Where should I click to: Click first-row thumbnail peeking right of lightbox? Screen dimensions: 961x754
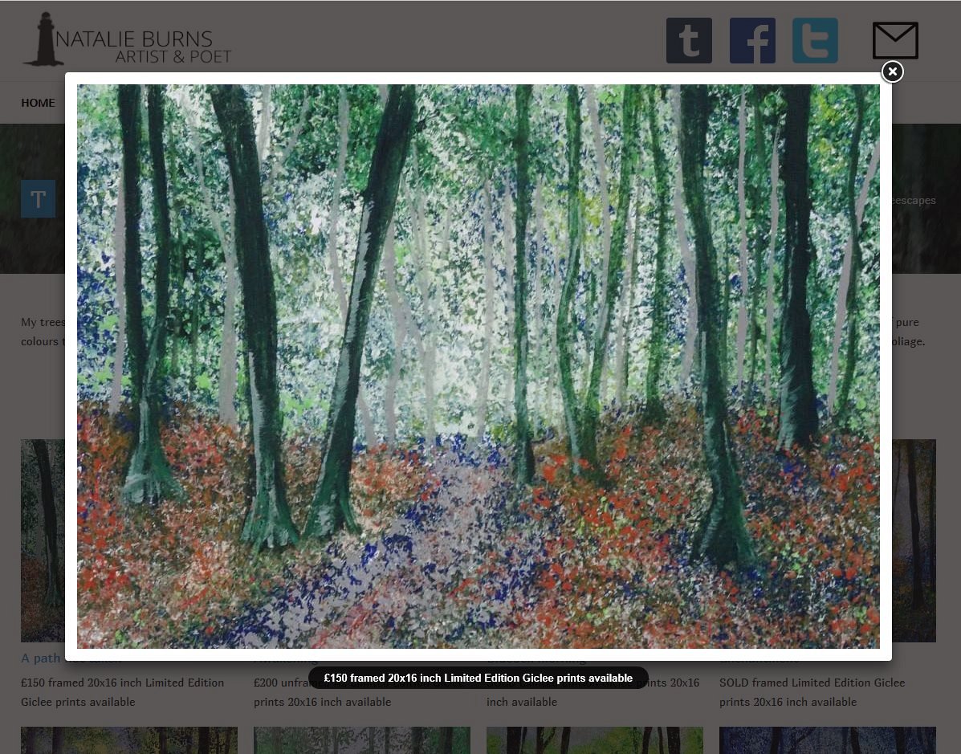tap(914, 540)
